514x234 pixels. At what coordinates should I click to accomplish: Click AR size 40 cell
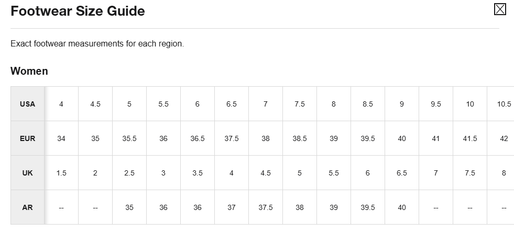[x=402, y=207]
